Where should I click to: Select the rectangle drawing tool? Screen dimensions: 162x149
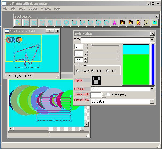[x=58, y=23]
